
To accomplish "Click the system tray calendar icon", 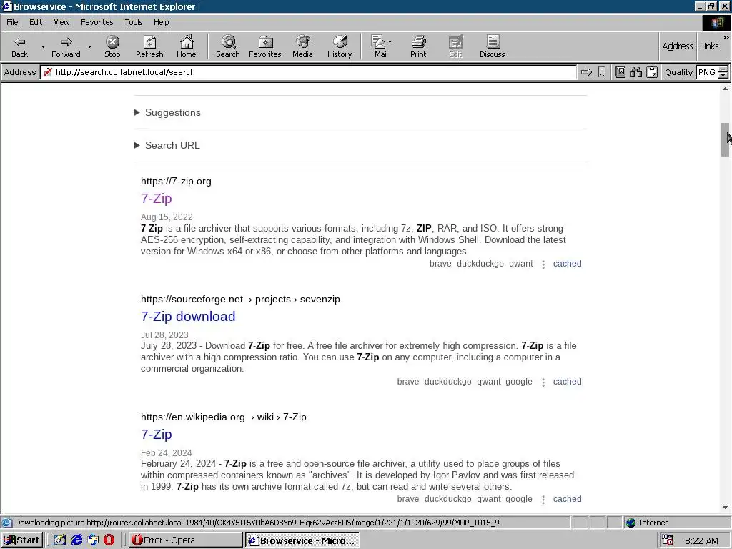I will (x=668, y=540).
